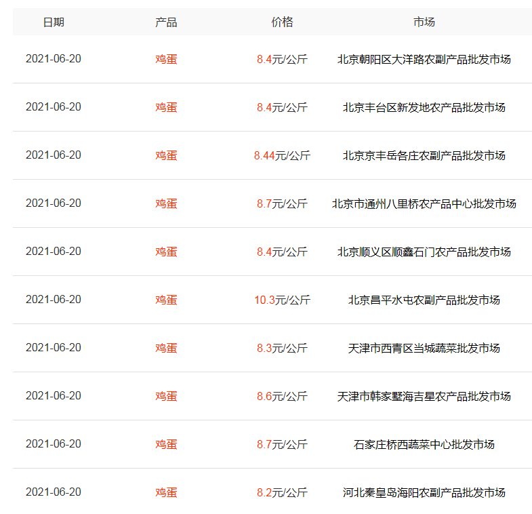Image resolution: width=532 pixels, height=514 pixels.
Task: Click price 8.4元/公斤 in 新发地 row
Action: [x=282, y=107]
